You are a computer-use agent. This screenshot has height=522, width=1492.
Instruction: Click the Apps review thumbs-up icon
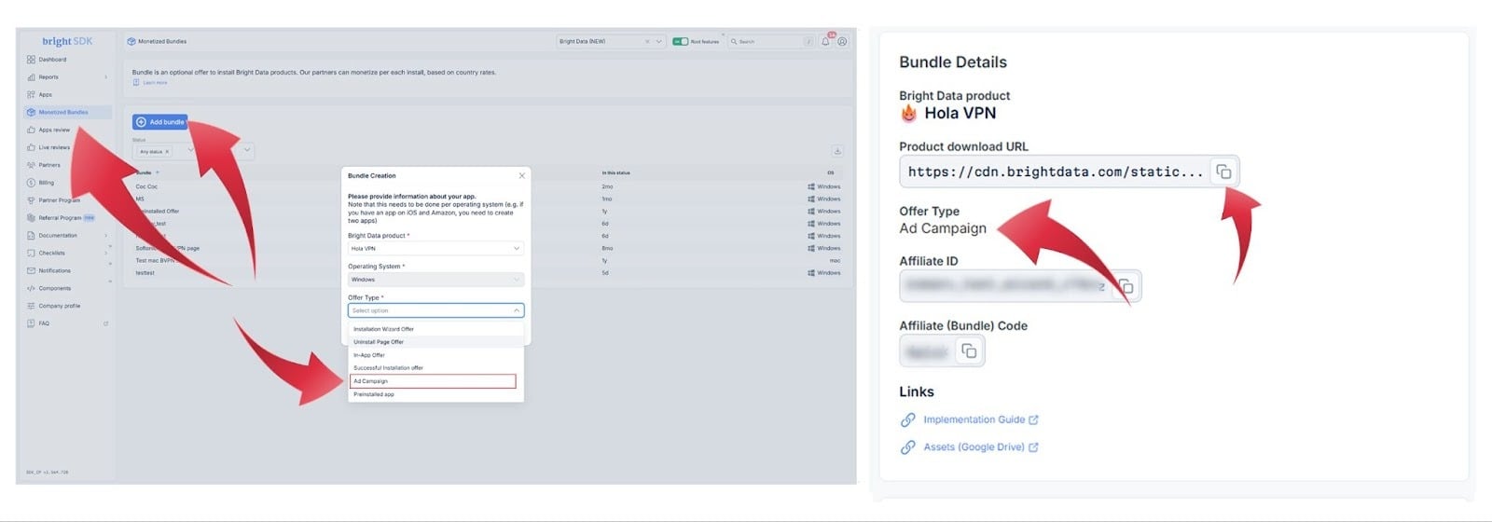point(31,130)
